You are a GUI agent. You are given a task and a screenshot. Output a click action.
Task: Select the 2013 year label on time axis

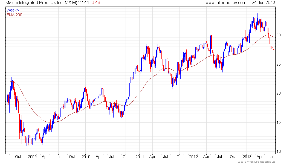247,157
